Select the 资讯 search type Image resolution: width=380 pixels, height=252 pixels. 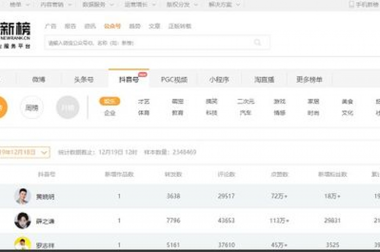(x=90, y=26)
